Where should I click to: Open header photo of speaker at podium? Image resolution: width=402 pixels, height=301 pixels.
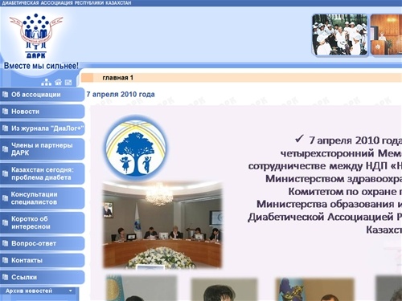click(x=386, y=35)
